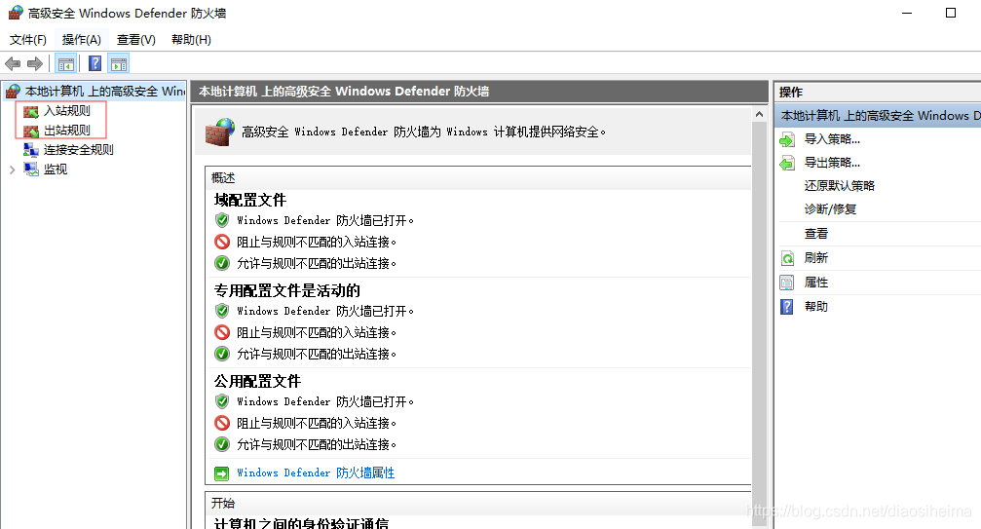Select 入站规则 in the tree
Viewport: 981px width, 529px height.
click(67, 111)
